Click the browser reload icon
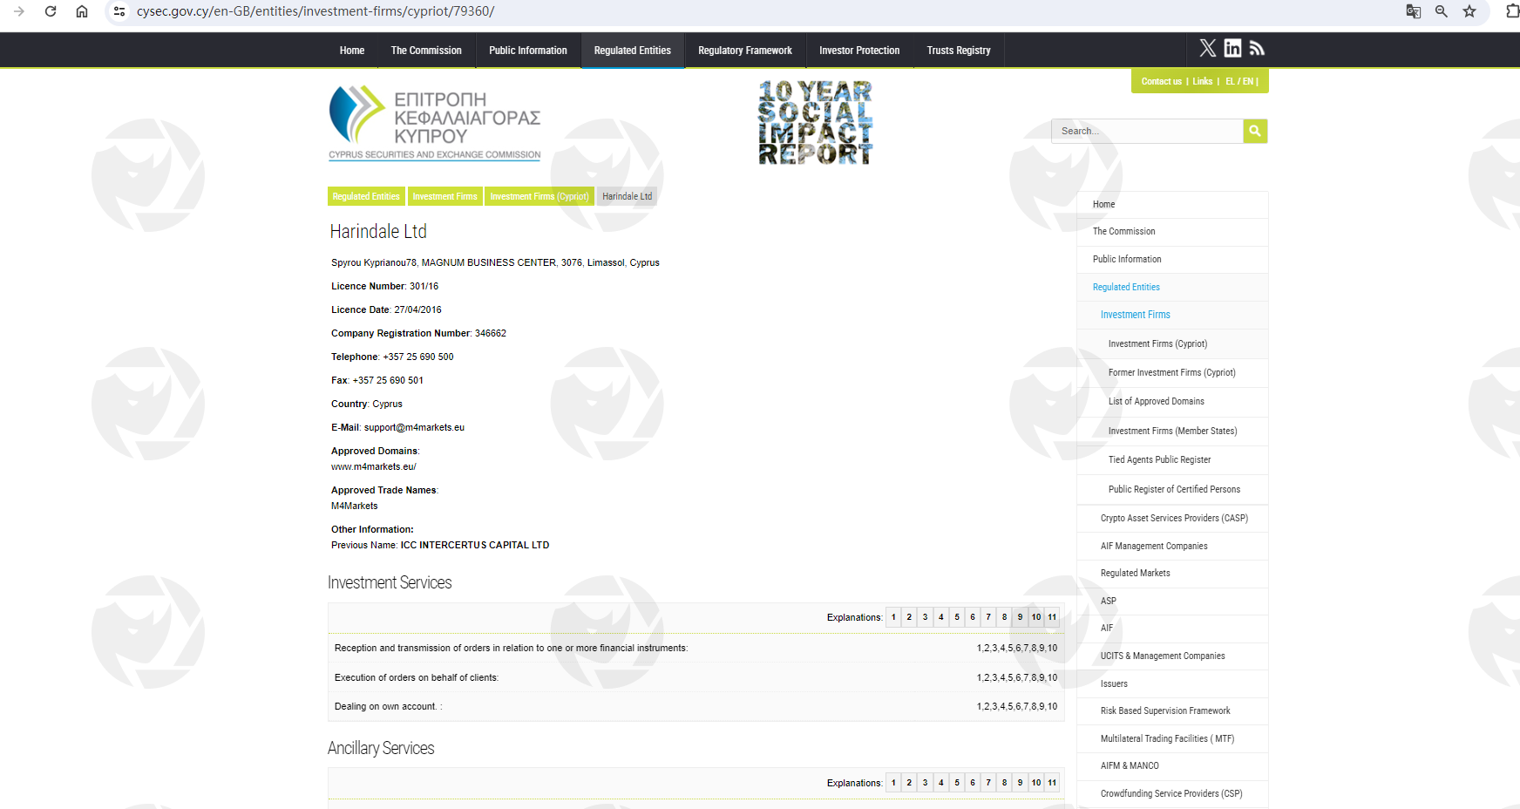This screenshot has height=809, width=1520. coord(51,11)
